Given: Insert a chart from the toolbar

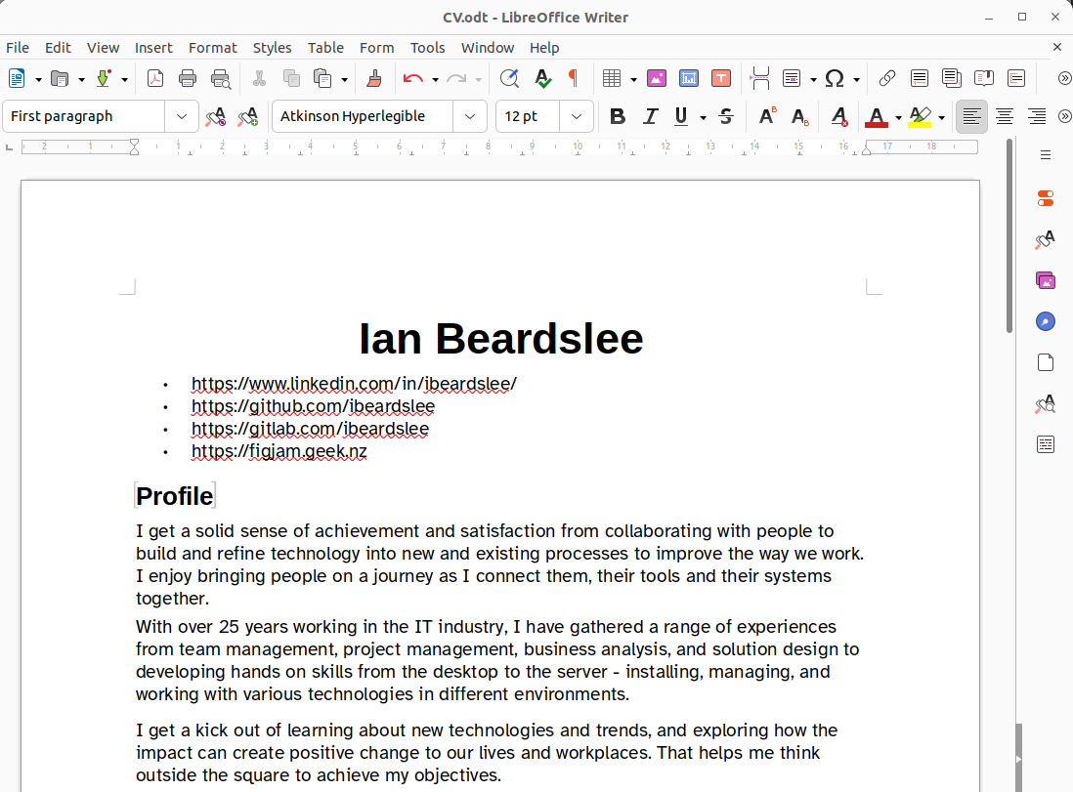Looking at the screenshot, I should (689, 78).
